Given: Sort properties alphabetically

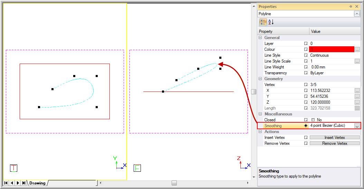Looking at the screenshot, I should pos(271,22).
